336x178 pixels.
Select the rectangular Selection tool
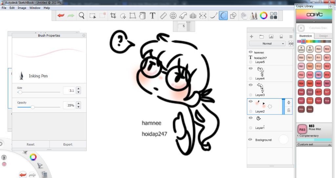93,16
